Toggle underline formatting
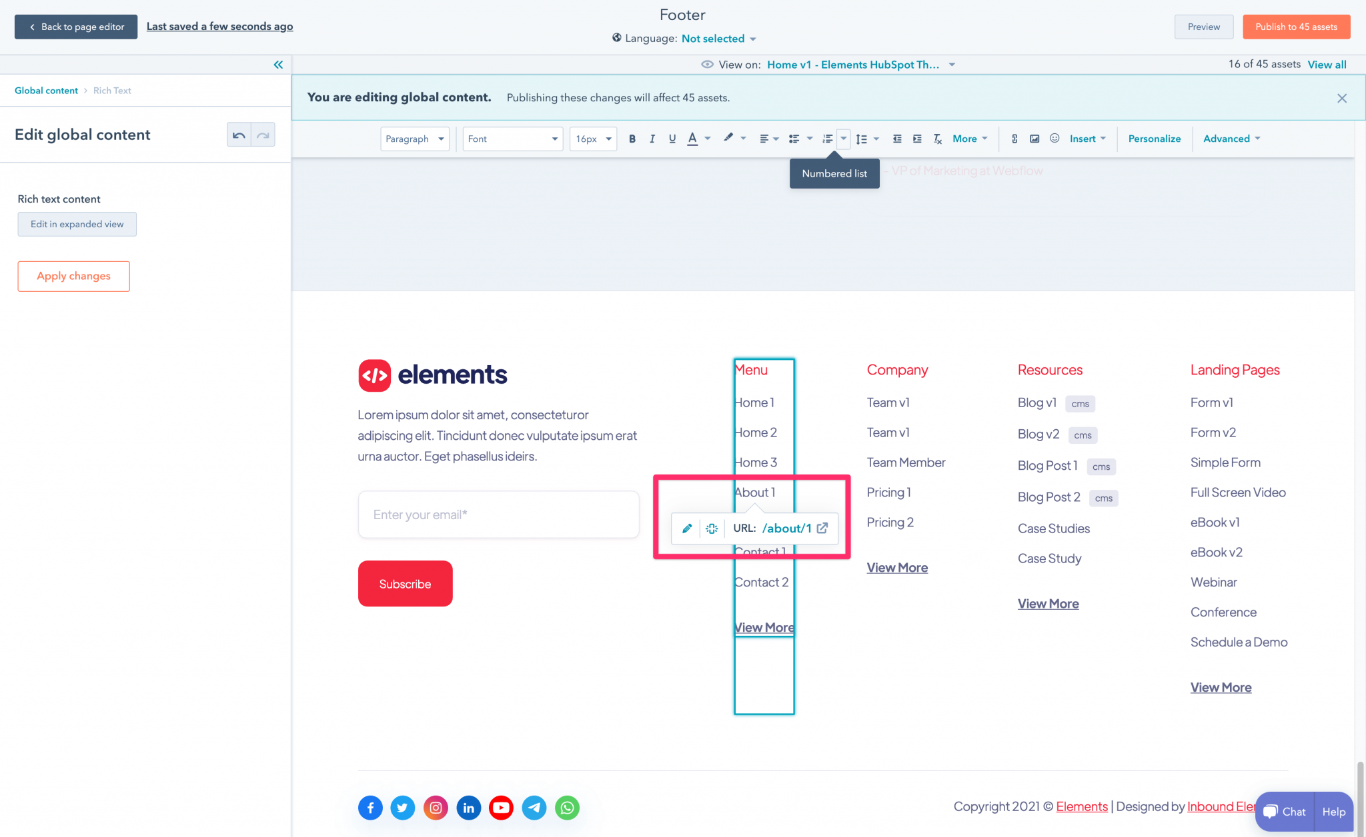This screenshot has width=1366, height=837. tap(672, 139)
